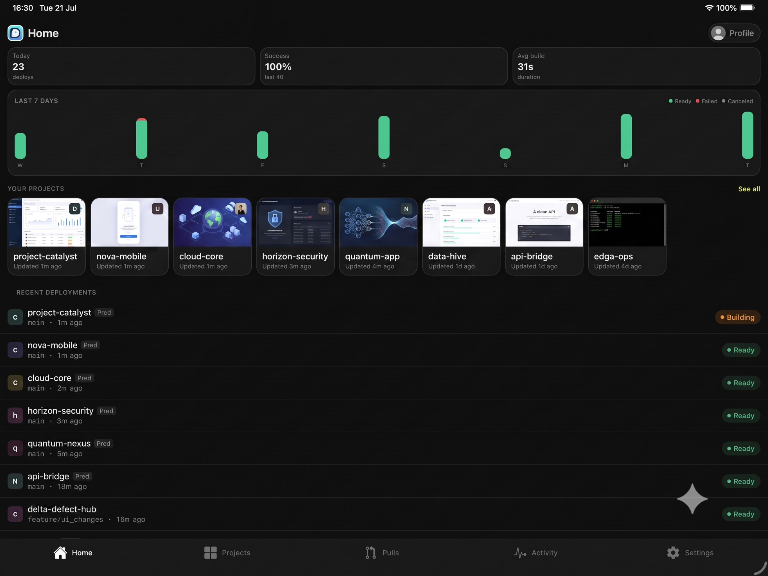The image size is (768, 576).
Task: Tap the profile avatar icon
Action: pos(718,33)
